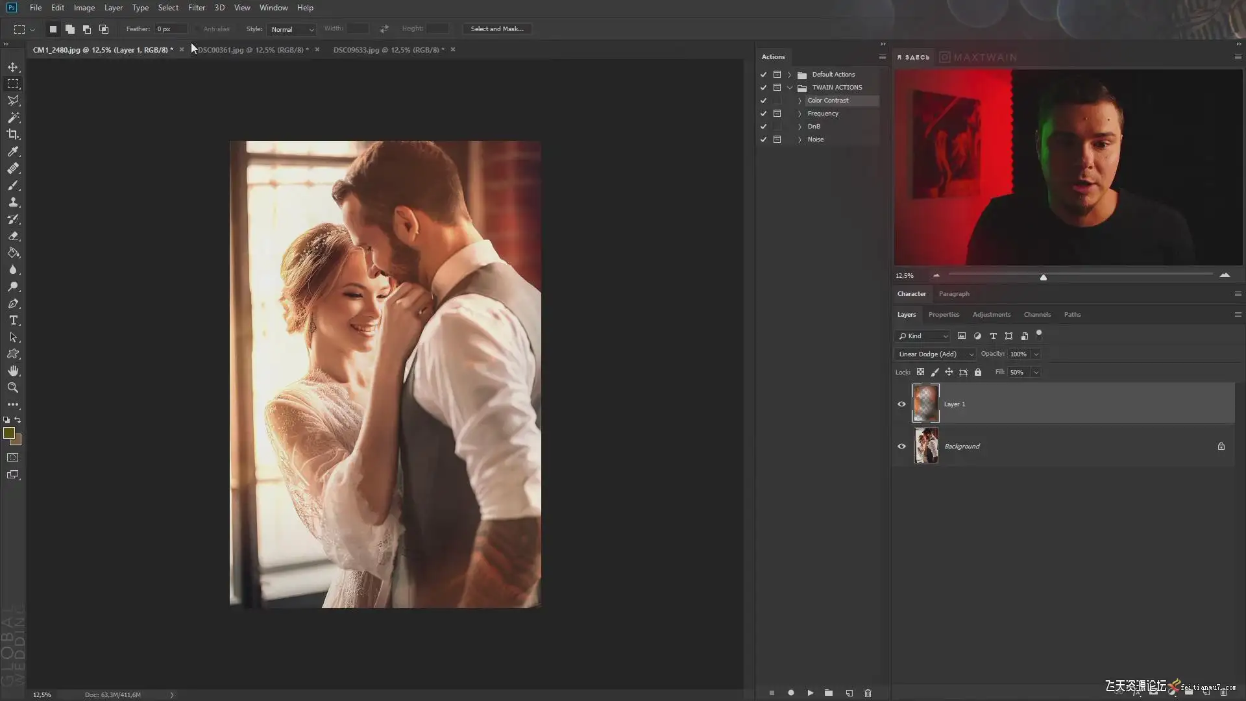Image resolution: width=1246 pixels, height=701 pixels.
Task: Select the Clone Stamp tool
Action: click(x=13, y=202)
